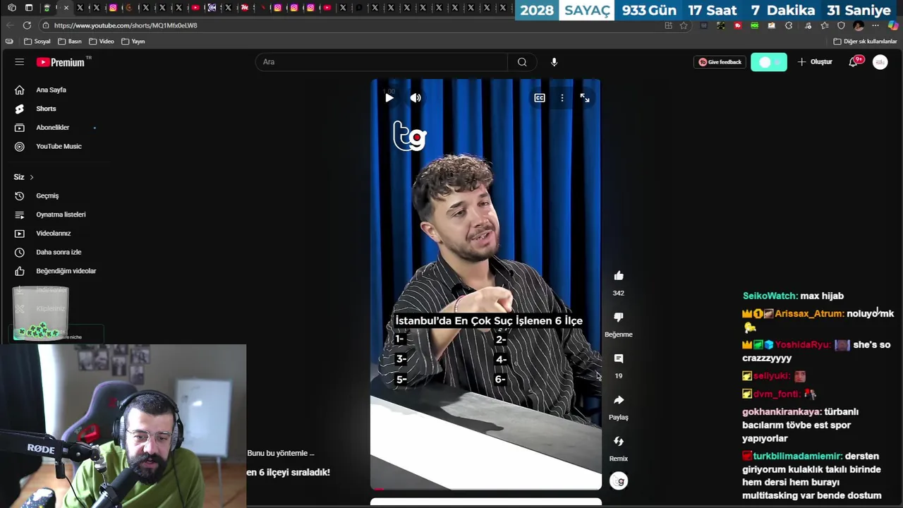The width and height of the screenshot is (903, 508).
Task: Expand the Short to fullscreen
Action: pyautogui.click(x=585, y=98)
